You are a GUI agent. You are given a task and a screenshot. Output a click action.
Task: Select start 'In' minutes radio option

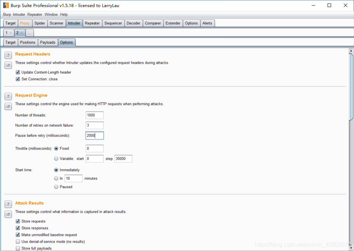click(x=56, y=178)
